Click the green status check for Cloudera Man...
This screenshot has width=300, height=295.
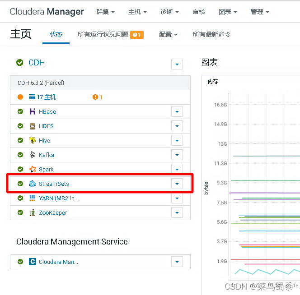point(20,262)
